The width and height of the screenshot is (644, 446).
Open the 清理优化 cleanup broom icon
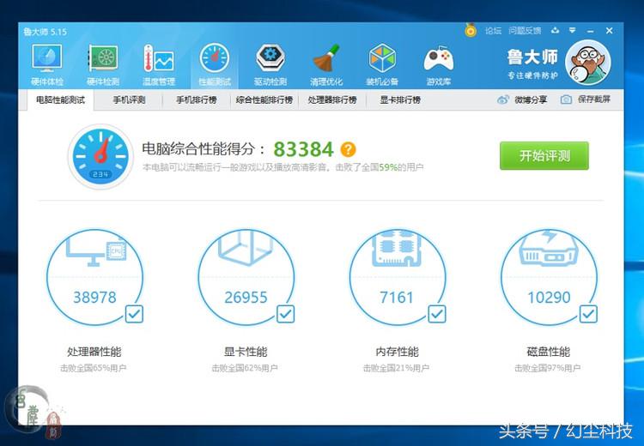point(326,65)
